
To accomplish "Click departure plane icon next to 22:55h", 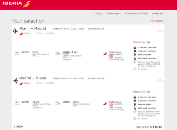I will 17,52.
